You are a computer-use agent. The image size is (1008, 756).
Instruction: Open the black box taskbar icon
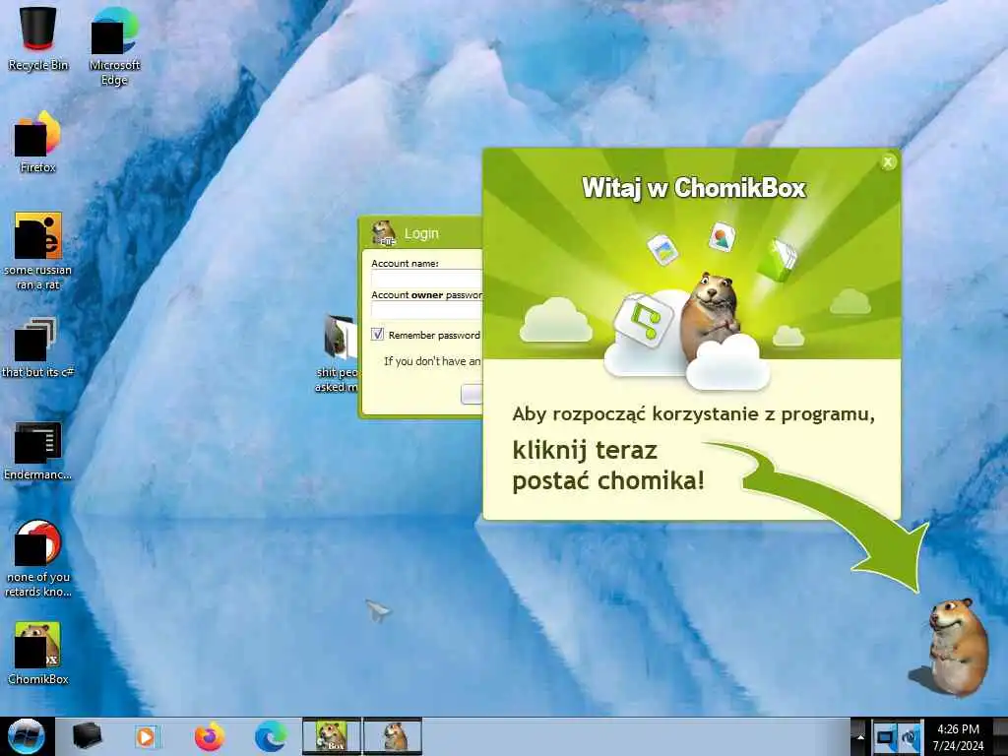point(87,736)
